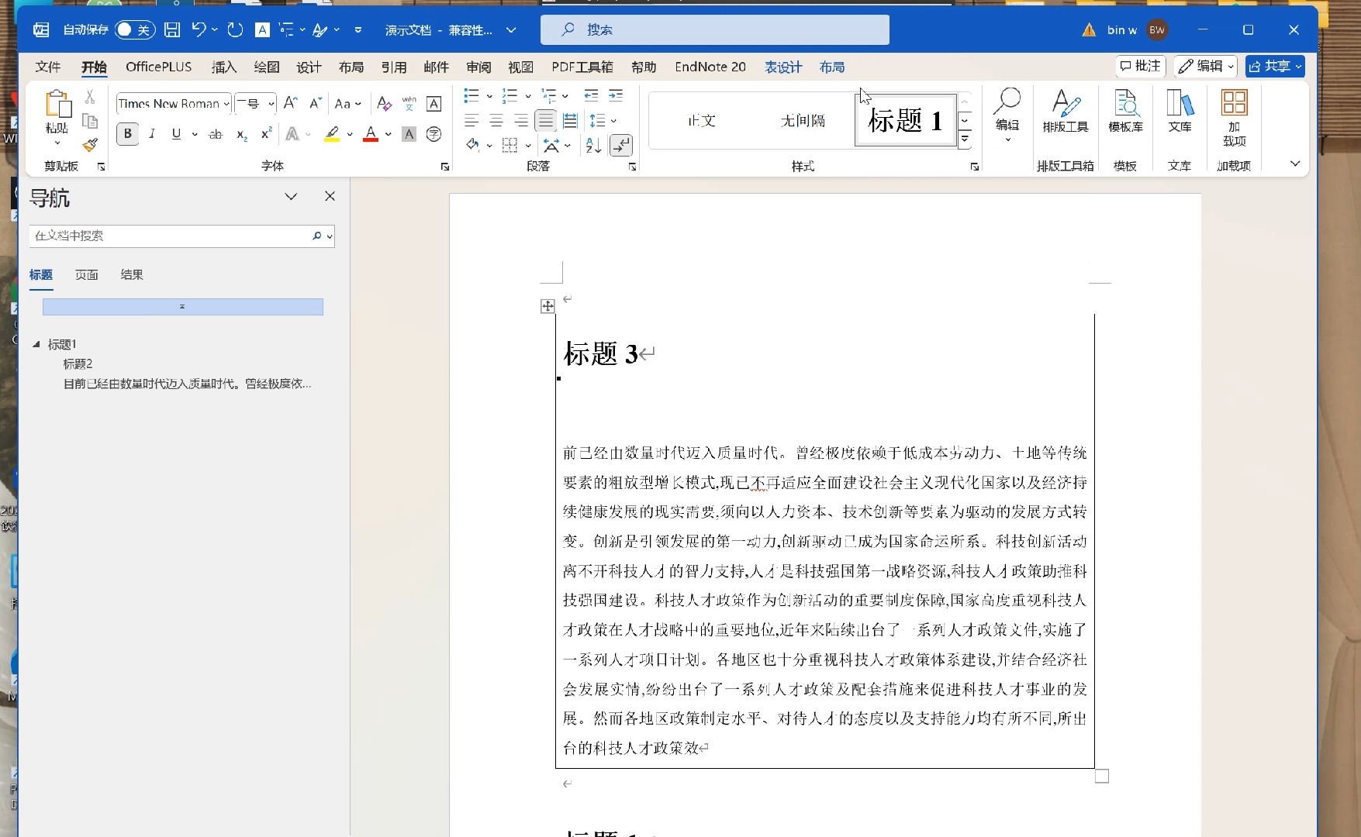Switch to the 插入 ribbon tab
The width and height of the screenshot is (1361, 837).
point(223,67)
